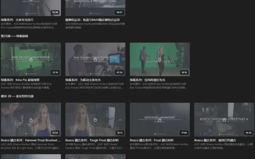Image resolution: width=255 pixels, height=159 pixels.
Task: Open the 14:26 Lighting Your Subject thumbnail
Action: (x=31, y=8)
